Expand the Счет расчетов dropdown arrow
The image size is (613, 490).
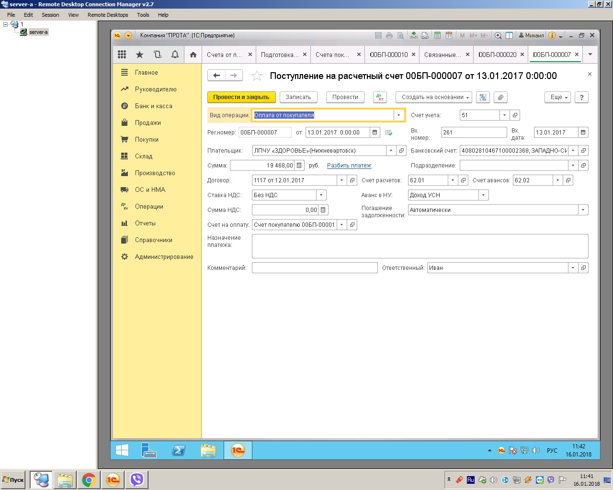[453, 180]
